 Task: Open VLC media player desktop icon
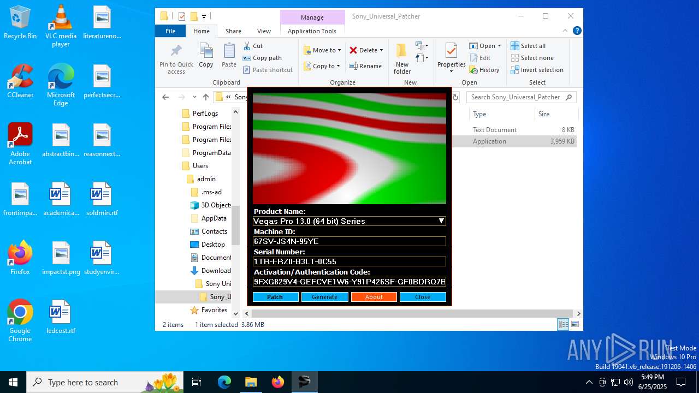coord(61,26)
